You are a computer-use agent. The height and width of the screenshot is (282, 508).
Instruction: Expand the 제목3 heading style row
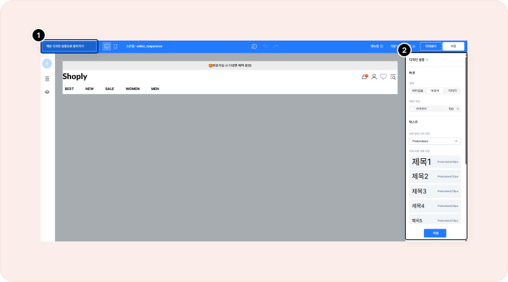point(435,191)
